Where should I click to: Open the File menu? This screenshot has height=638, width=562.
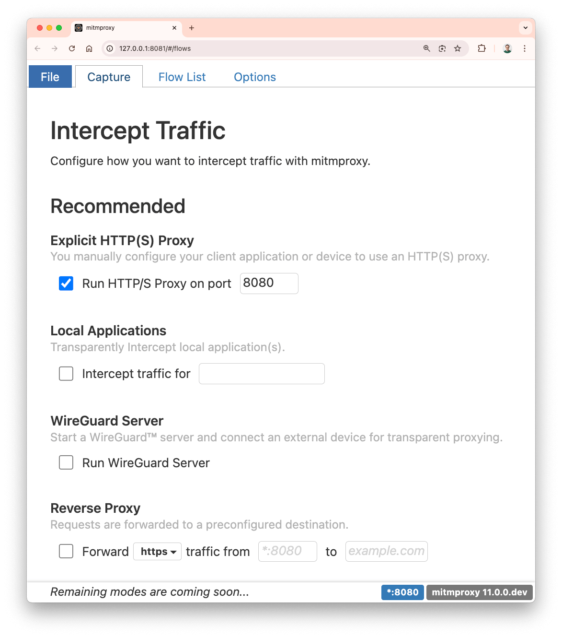[x=50, y=77]
